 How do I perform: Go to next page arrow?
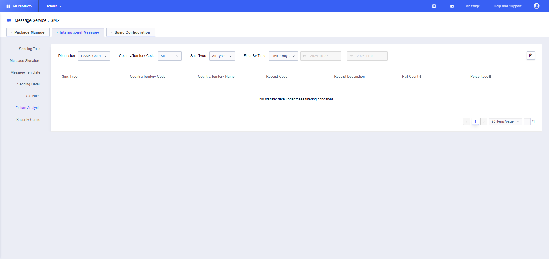tap(484, 121)
